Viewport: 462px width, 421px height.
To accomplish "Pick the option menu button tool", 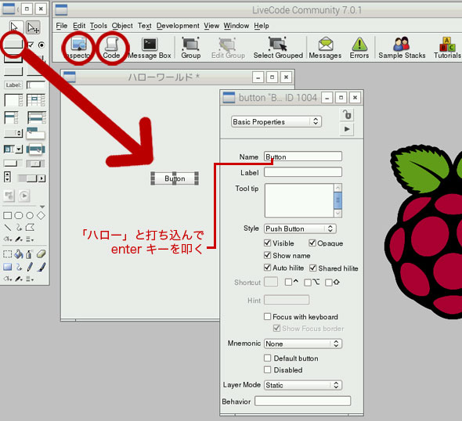I will tap(13, 133).
